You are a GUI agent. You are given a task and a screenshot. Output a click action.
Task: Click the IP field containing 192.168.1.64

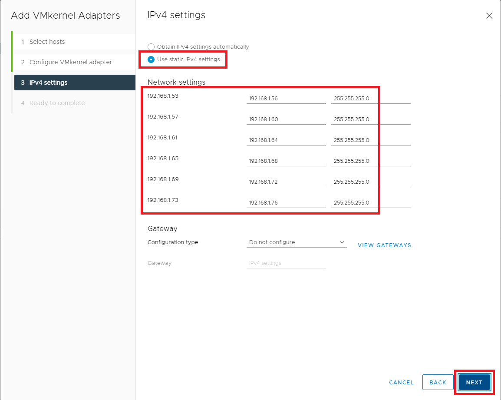tap(286, 140)
